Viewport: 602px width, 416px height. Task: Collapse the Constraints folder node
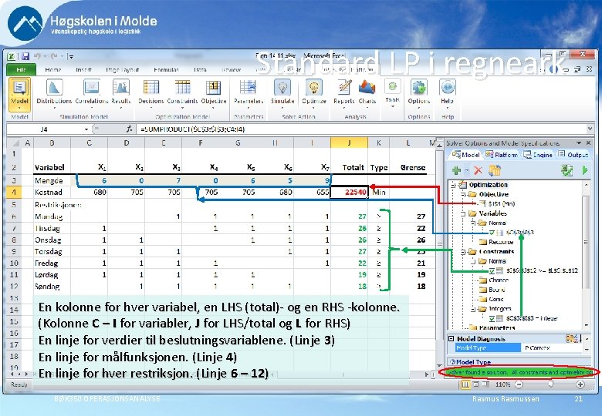click(x=463, y=252)
